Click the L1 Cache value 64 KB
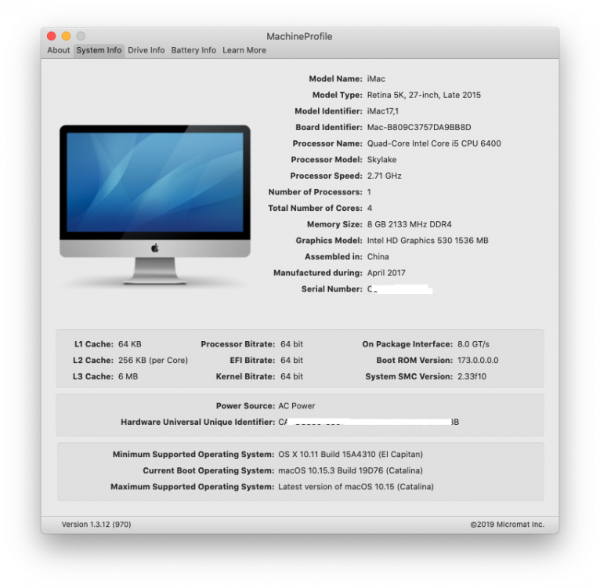Screen dimensions: 600x588 coord(130,344)
